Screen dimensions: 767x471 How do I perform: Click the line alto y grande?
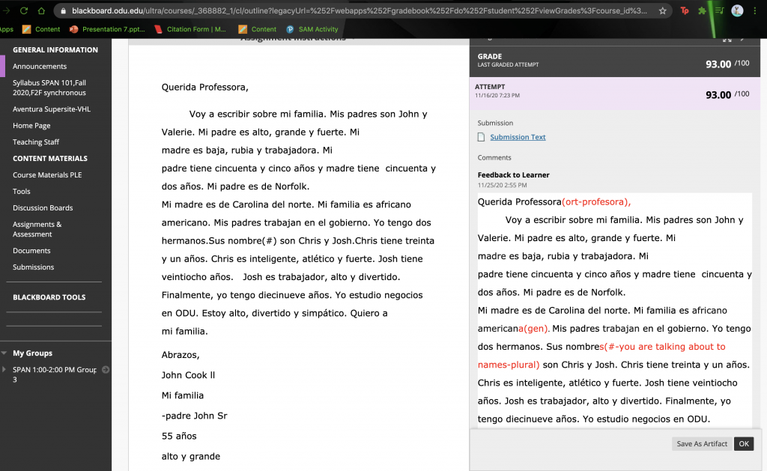coord(191,456)
